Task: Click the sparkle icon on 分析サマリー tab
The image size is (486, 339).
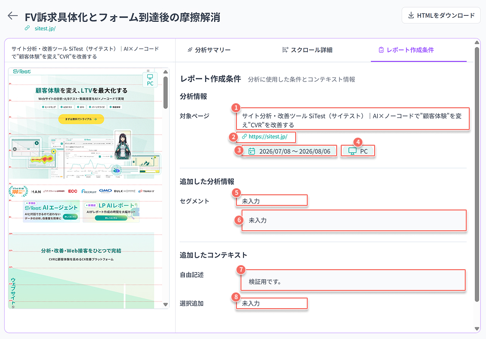Action: 190,50
